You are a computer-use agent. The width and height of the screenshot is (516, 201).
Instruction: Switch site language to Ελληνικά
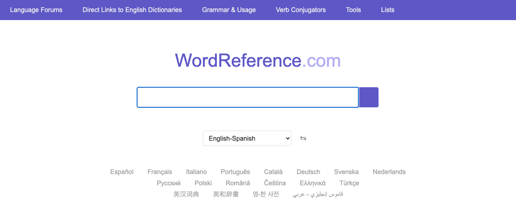(313, 183)
